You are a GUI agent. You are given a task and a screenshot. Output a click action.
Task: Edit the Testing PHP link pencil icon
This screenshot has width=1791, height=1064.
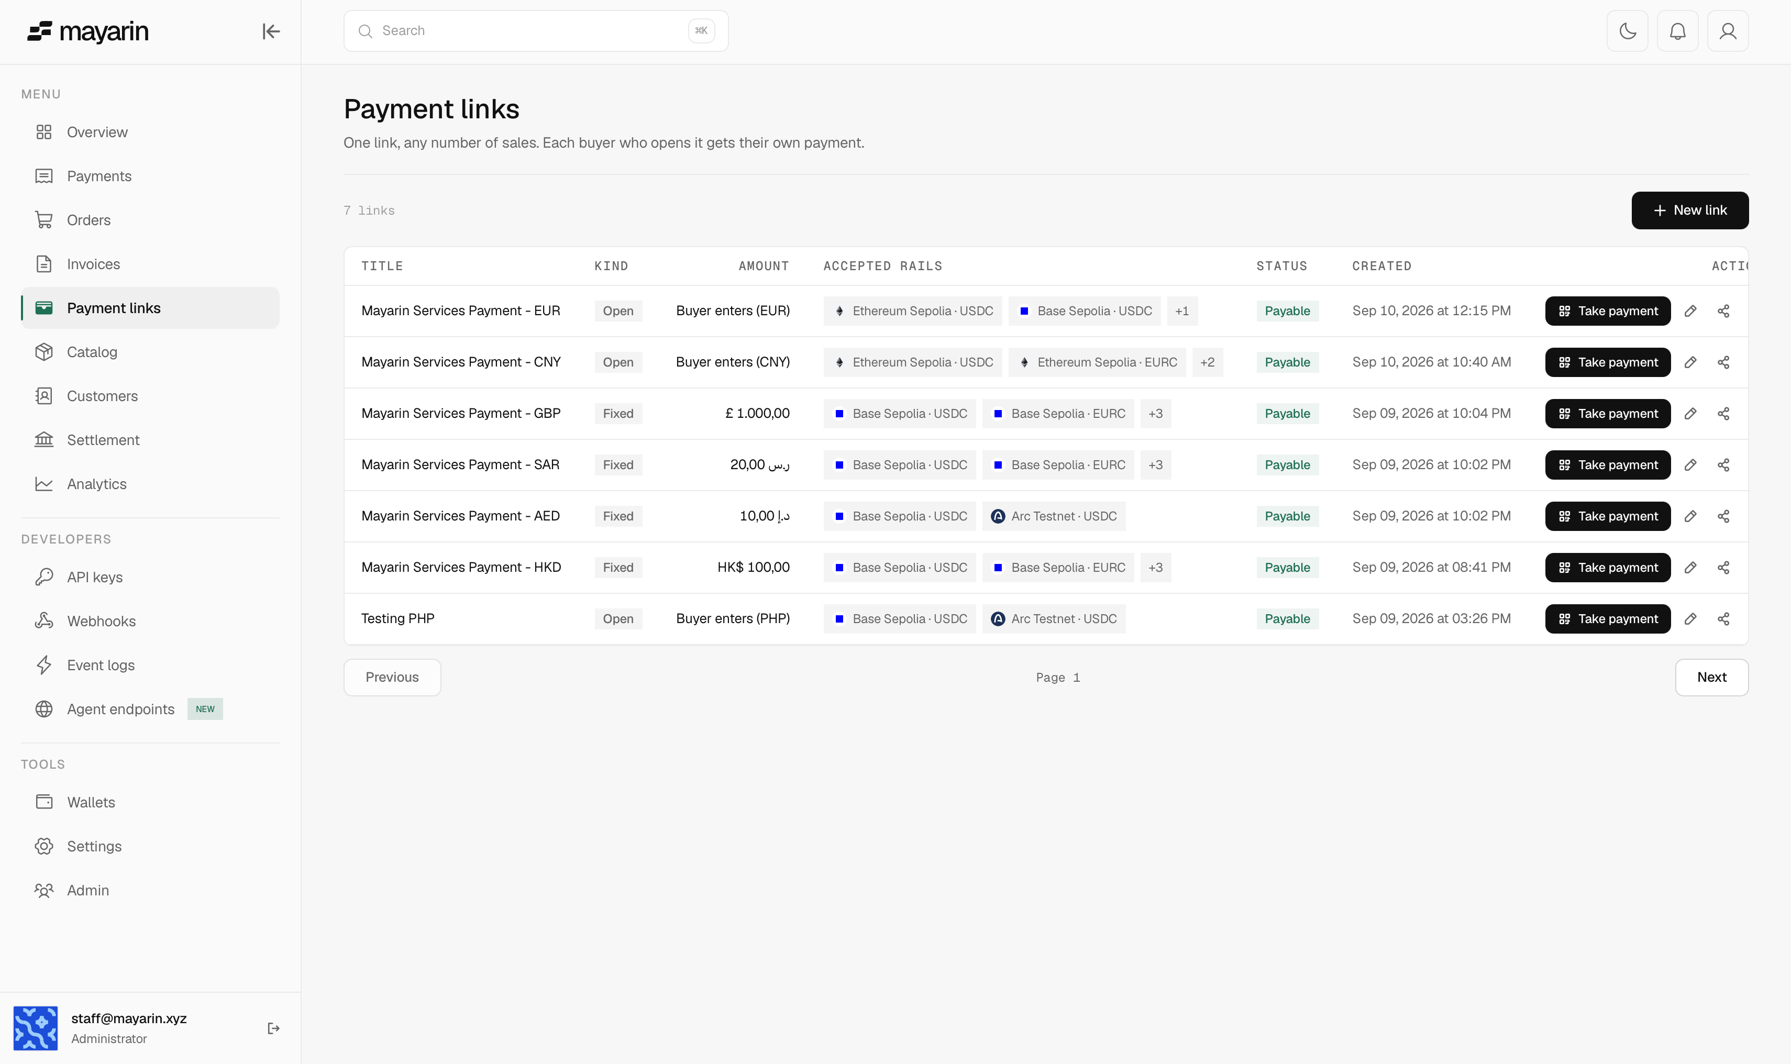click(1690, 619)
